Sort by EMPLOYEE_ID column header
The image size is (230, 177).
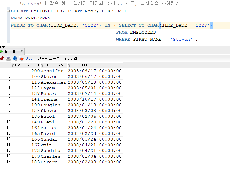pyautogui.click(x=26, y=65)
